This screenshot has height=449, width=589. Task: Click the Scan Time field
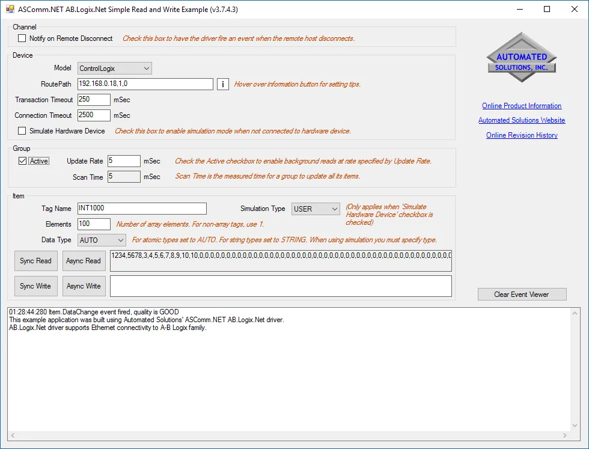(124, 177)
